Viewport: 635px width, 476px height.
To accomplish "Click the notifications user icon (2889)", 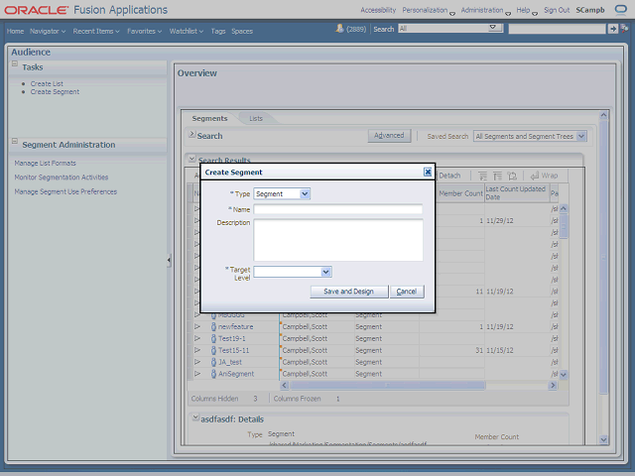I will 339,29.
